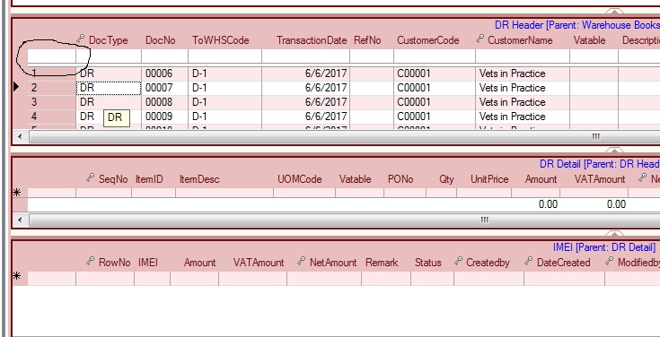The image size is (660, 337).
Task: Click the ToWHSCode filter input cell
Action: (224, 56)
